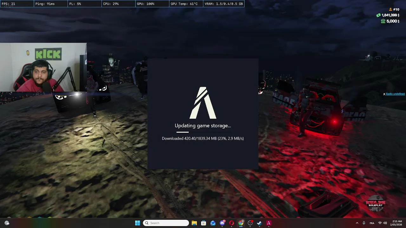The image size is (406, 228).
Task: Click the VRAM: 1.5/0.4/0.5 GB readout
Action: (x=224, y=4)
